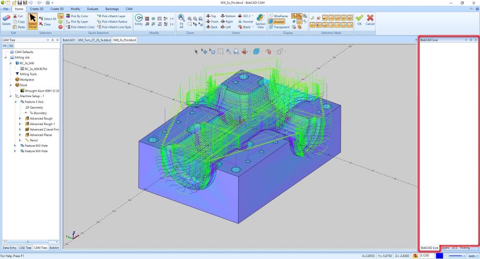This screenshot has height=259, width=480.
Task: Click the green OK checkmark
Action: (x=360, y=20)
